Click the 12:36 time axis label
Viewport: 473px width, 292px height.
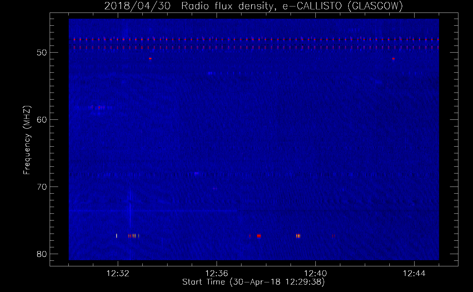point(217,274)
